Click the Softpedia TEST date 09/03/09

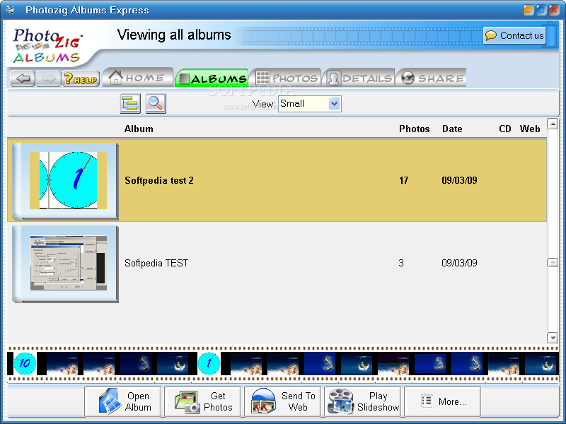click(459, 263)
